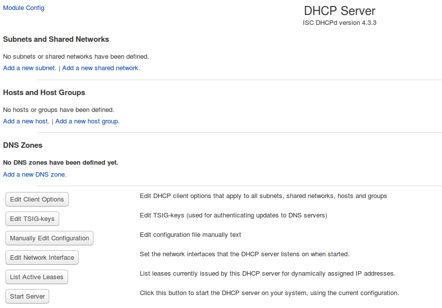Click 'No hosts or groups have been defined' text
Screen dimensions: 442x308
click(x=58, y=110)
